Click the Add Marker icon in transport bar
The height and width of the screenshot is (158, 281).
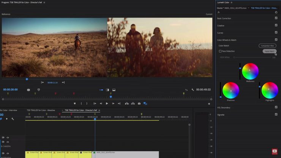click(74, 103)
